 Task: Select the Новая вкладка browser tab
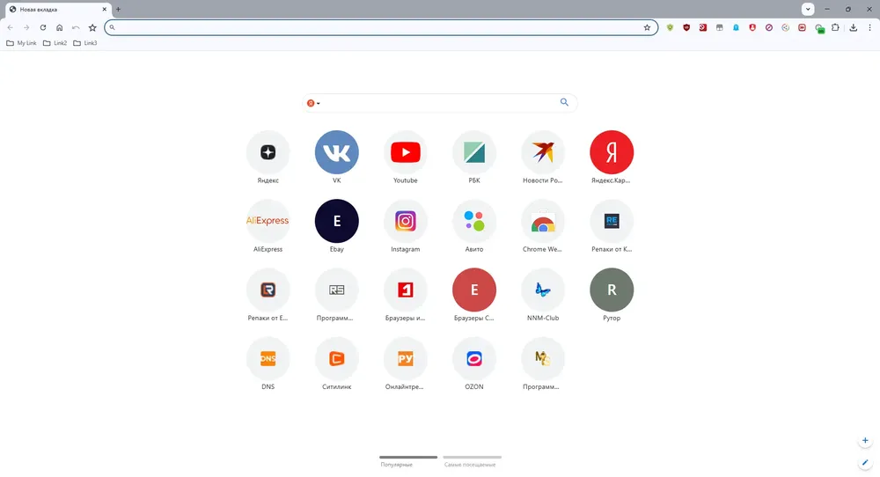pyautogui.click(x=56, y=10)
